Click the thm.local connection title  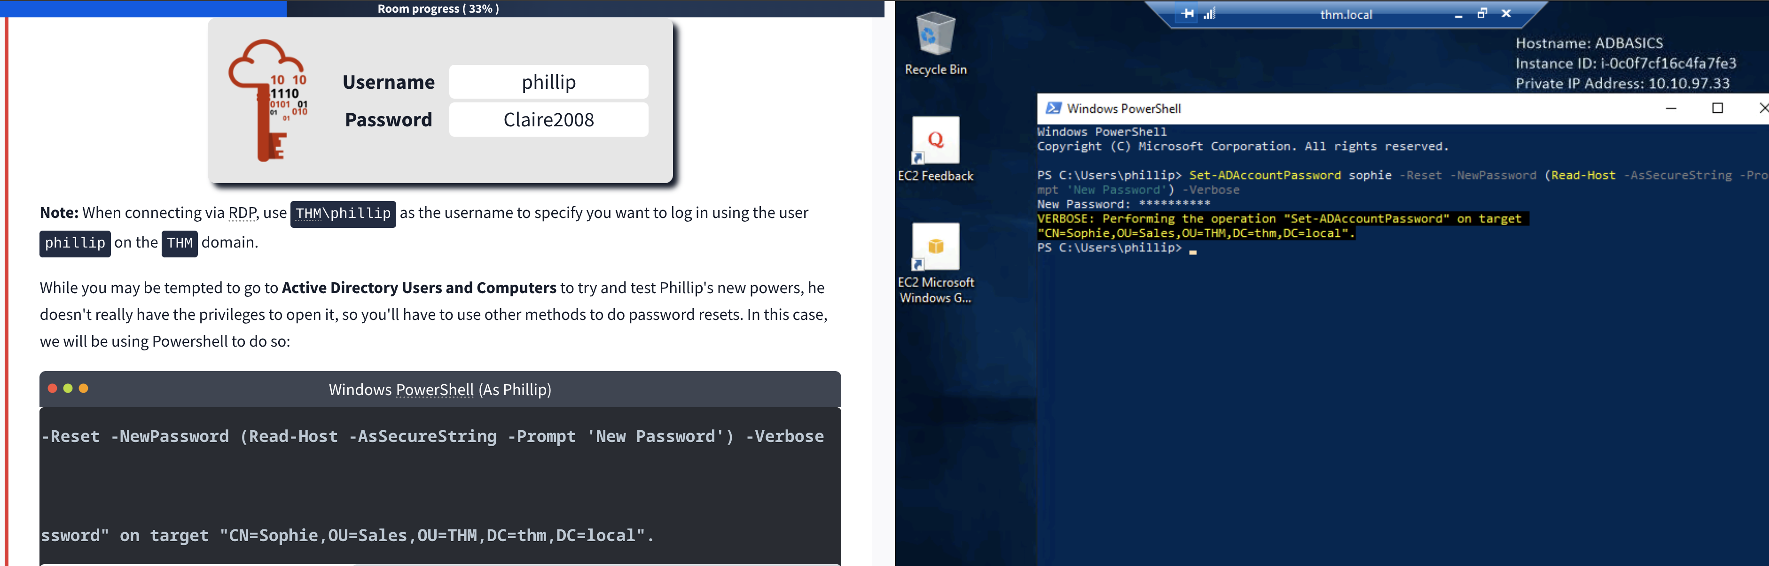1345,15
